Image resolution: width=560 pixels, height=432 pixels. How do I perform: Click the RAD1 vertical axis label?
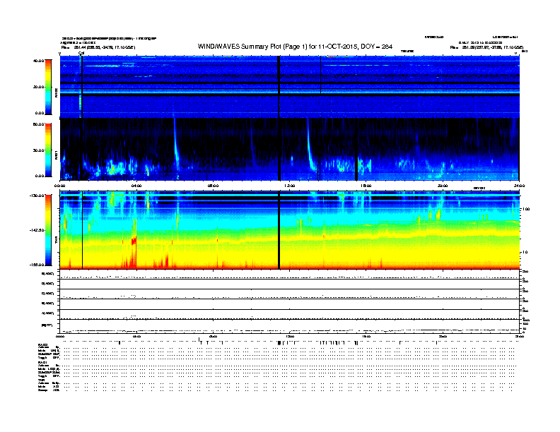(x=56, y=155)
